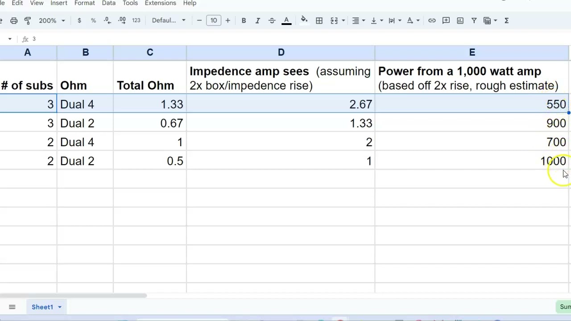Increase the font size

[x=228, y=21]
